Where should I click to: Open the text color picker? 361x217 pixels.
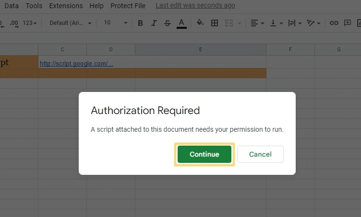(x=181, y=23)
